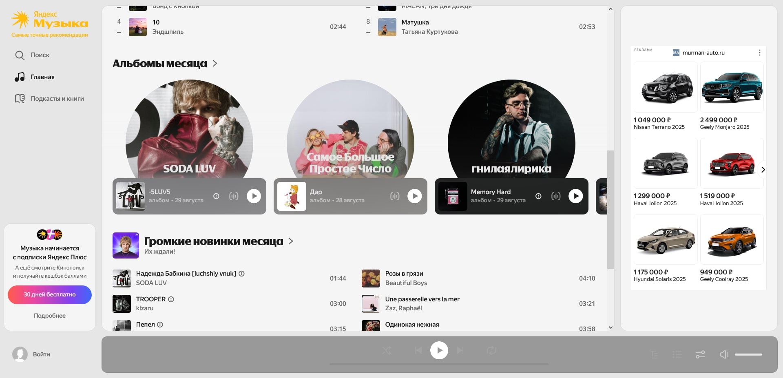This screenshot has height=378, width=783.
Task: Advance the ad car carousel with right arrow
Action: pyautogui.click(x=763, y=170)
